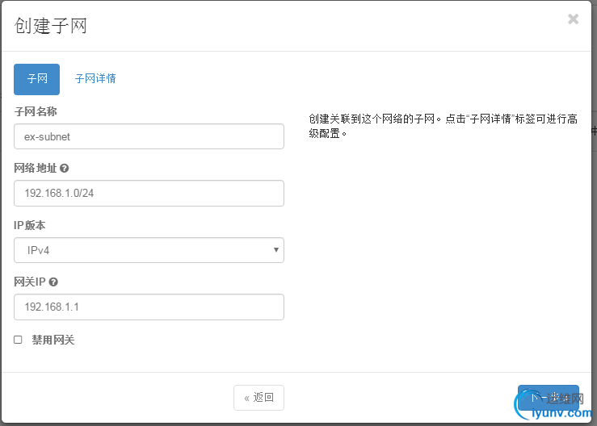Click the 返回 back button
This screenshot has width=597, height=426.
pyautogui.click(x=259, y=398)
